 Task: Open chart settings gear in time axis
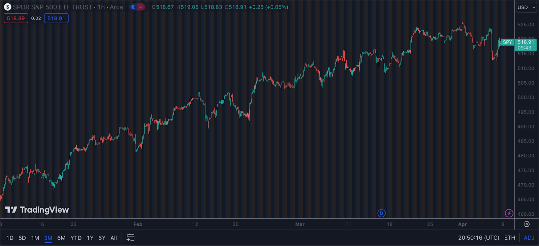tap(527, 224)
